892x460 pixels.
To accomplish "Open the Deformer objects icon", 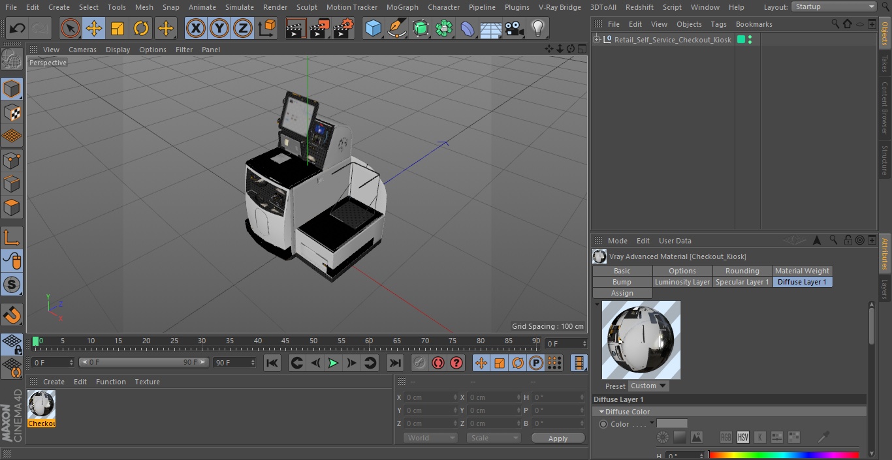I will 468,28.
